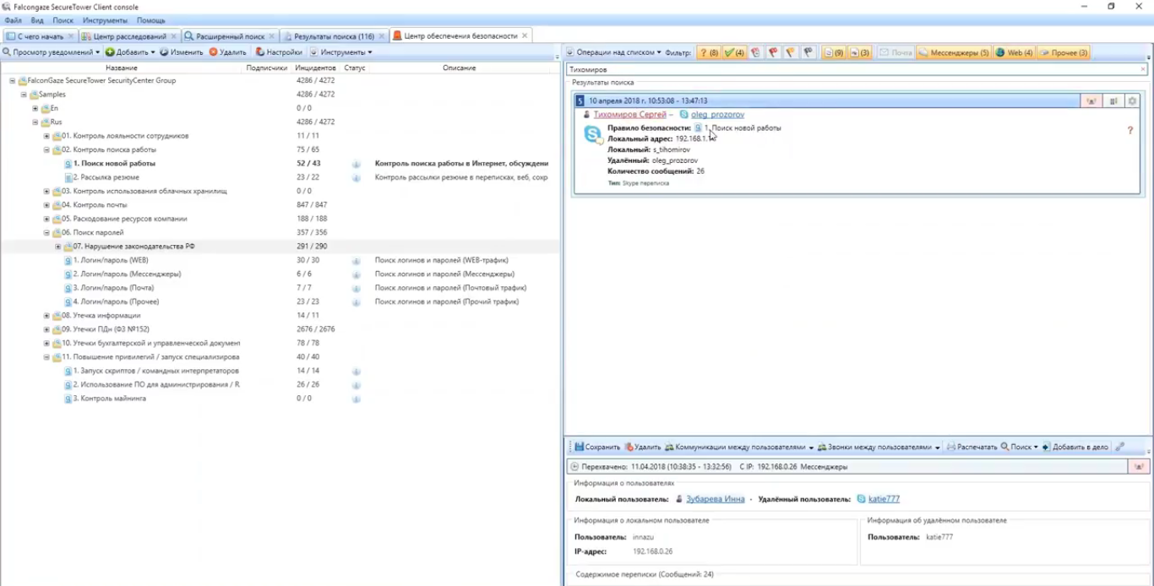
Task: Expand 01. Контроль лояльности сотрудников node
Action: click(x=46, y=136)
